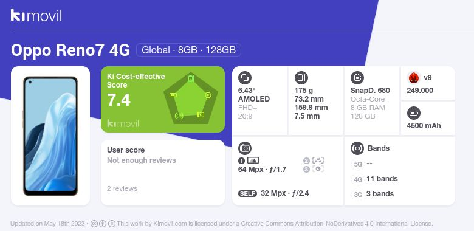Click the battery capacity icon
This screenshot has width=474, height=231.
(414, 114)
